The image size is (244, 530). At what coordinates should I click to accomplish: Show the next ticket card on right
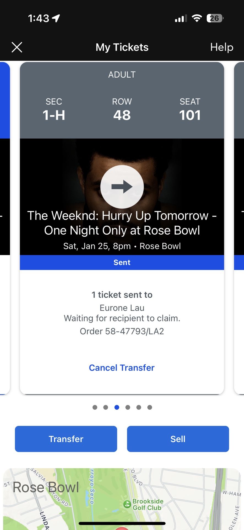(239, 226)
